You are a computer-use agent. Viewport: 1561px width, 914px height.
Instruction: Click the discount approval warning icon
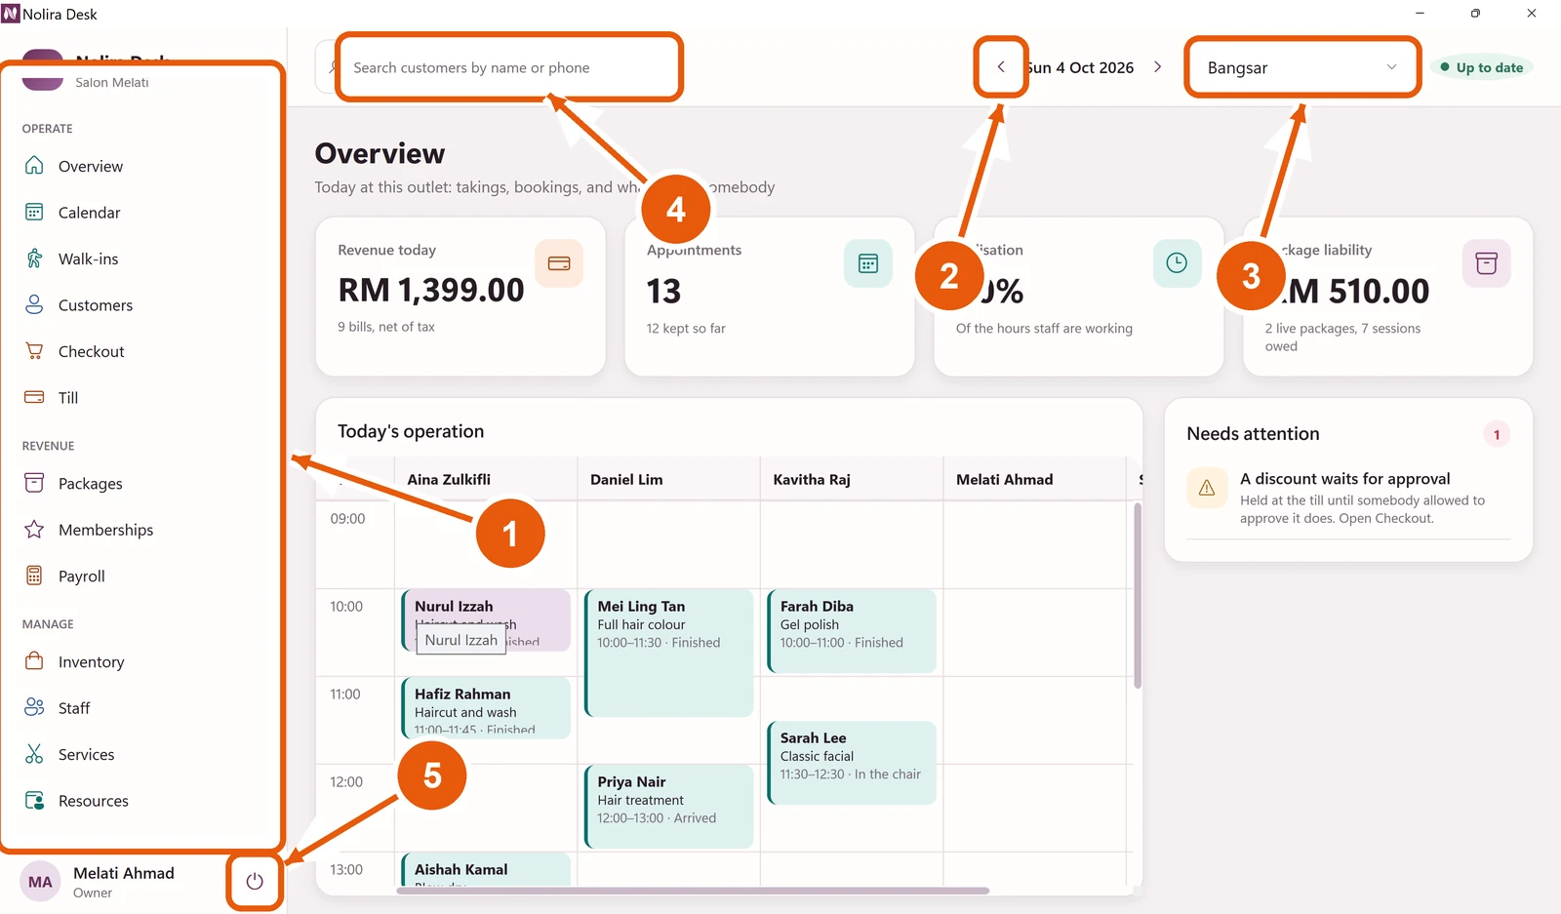(1207, 488)
